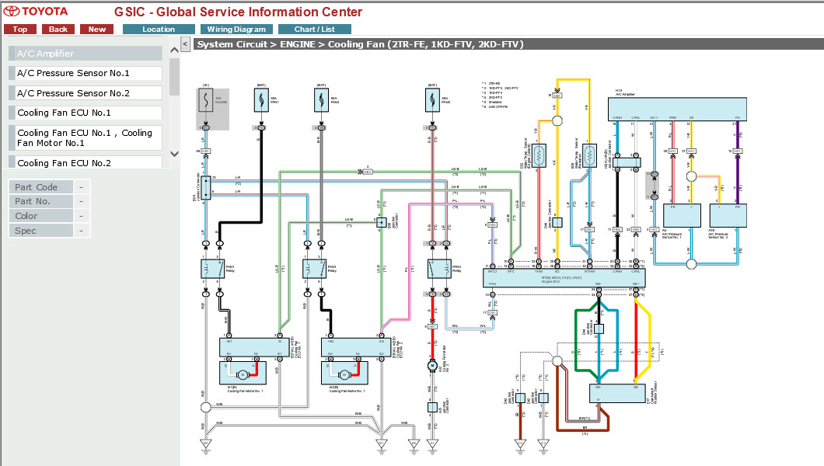
Task: Select the FAN1 Relay symbol
Action: click(212, 269)
